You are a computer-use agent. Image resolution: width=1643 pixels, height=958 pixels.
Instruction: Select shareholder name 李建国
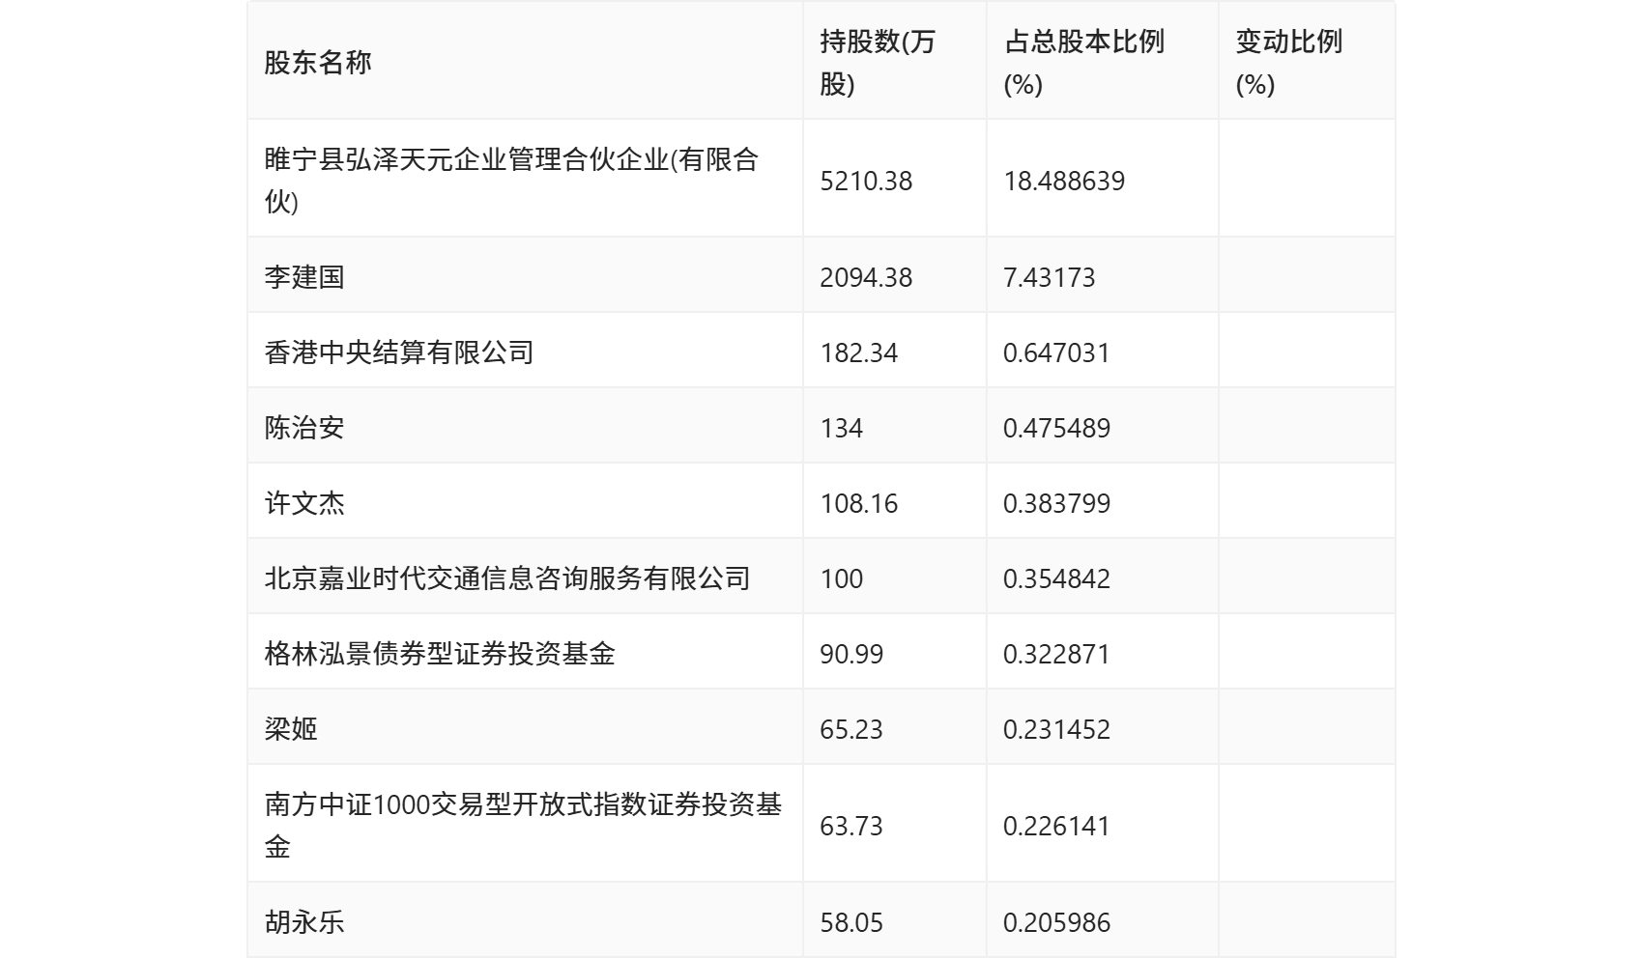[304, 277]
